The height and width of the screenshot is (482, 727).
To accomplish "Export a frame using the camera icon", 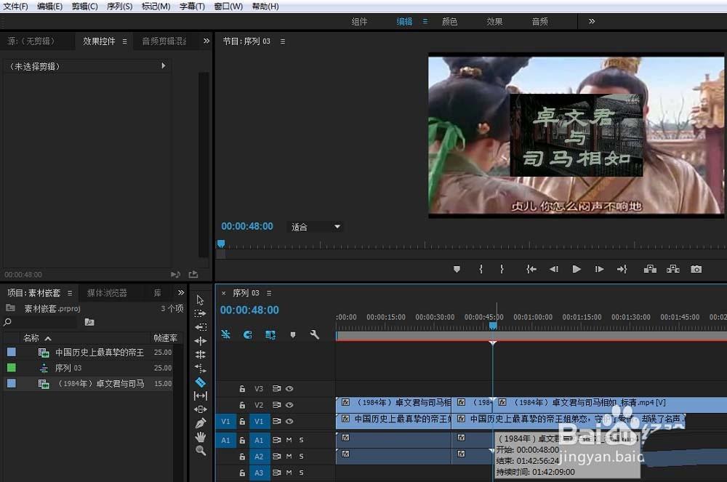I will [x=695, y=268].
